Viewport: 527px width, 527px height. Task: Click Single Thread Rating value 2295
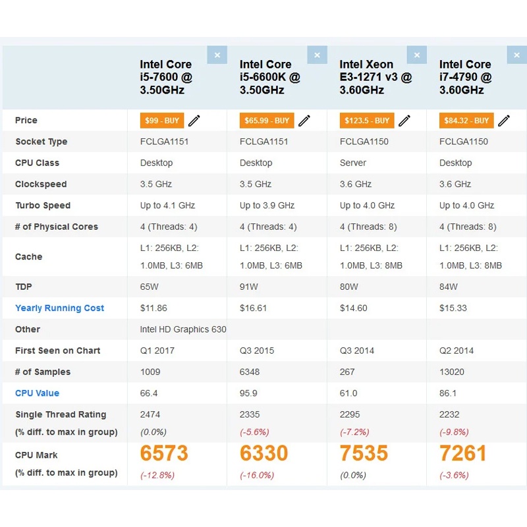coord(350,414)
